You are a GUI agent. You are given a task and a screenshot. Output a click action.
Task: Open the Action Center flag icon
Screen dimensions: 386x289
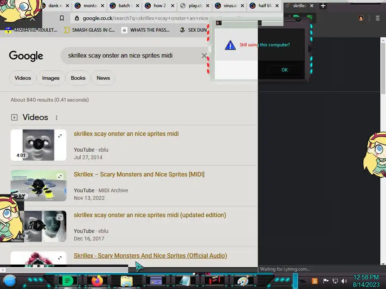point(326,281)
